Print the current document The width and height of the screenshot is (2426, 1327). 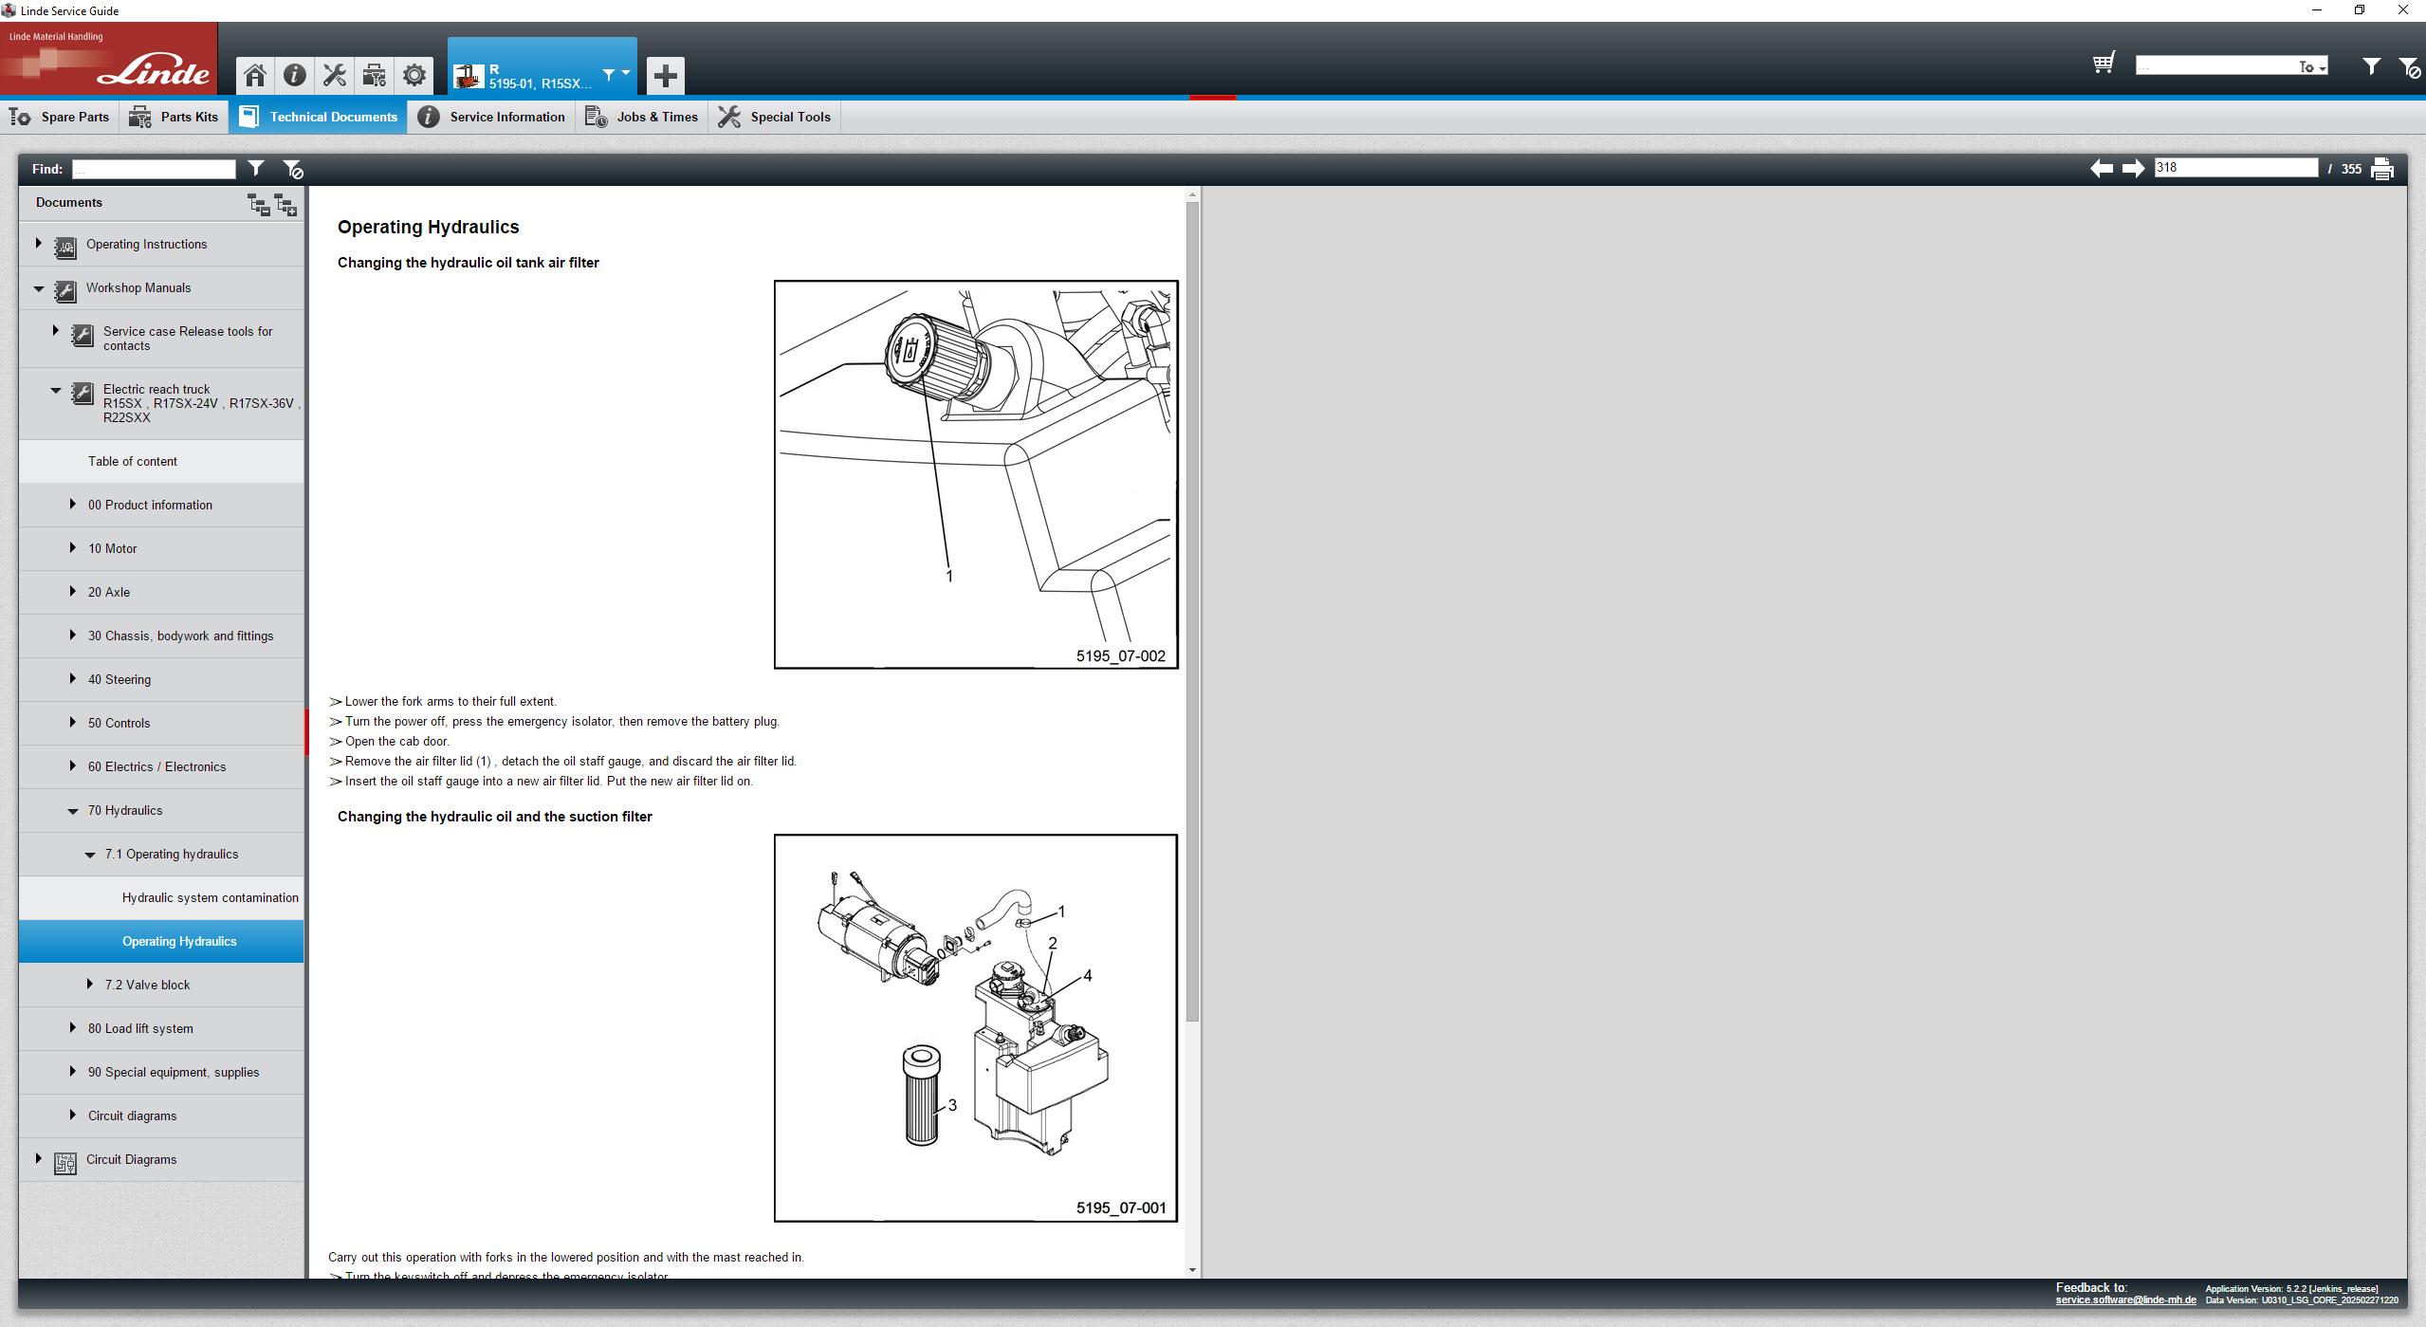[2381, 169]
